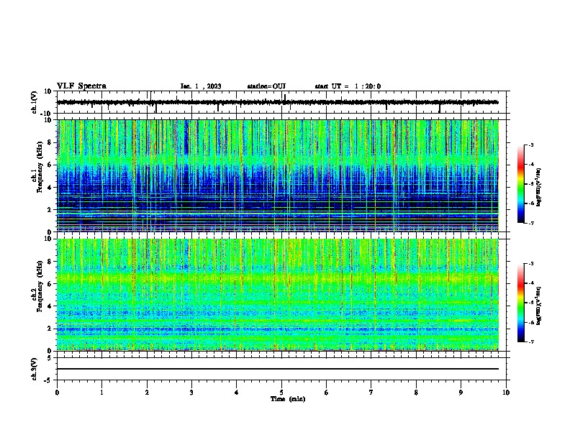Click the time axis tick label "5"
The height and width of the screenshot is (440, 570).
281,393
